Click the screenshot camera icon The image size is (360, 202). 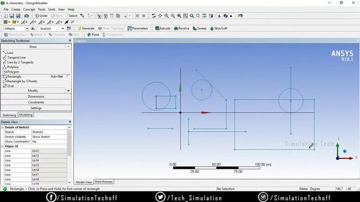(26, 16)
